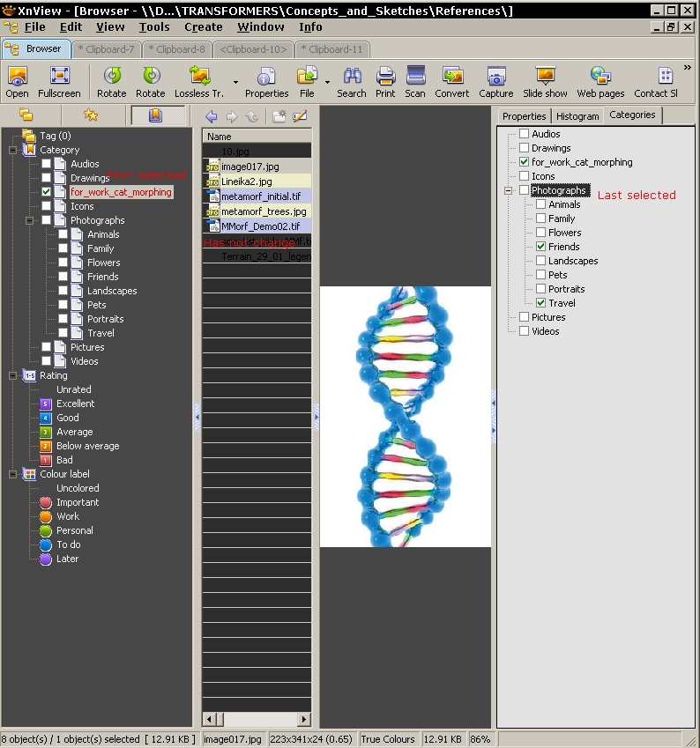Check Pets in the Categories panel

[x=540, y=275]
